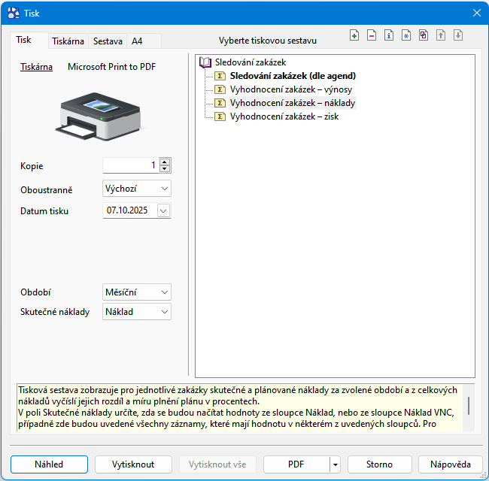The height and width of the screenshot is (481, 489).
Task: Expand the Období dropdown set to Měsíční
Action: 136,292
